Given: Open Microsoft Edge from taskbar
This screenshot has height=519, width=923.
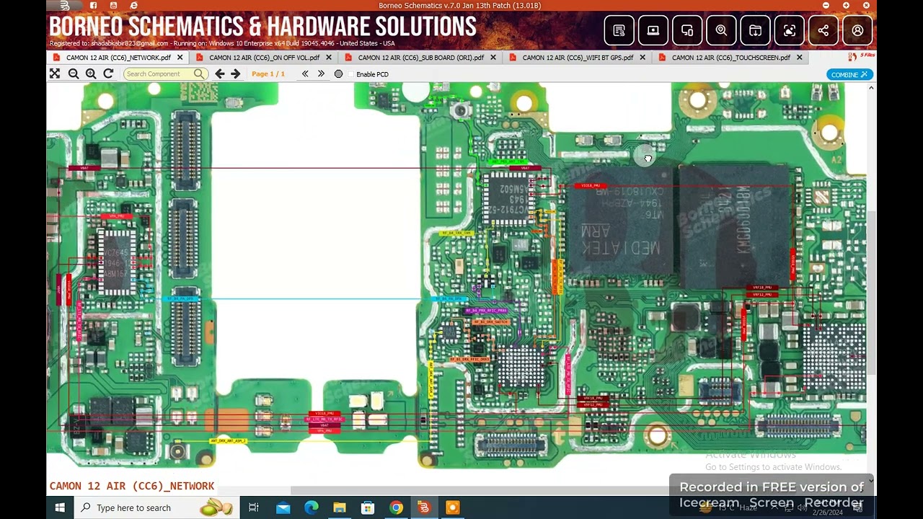Looking at the screenshot, I should click(x=311, y=507).
